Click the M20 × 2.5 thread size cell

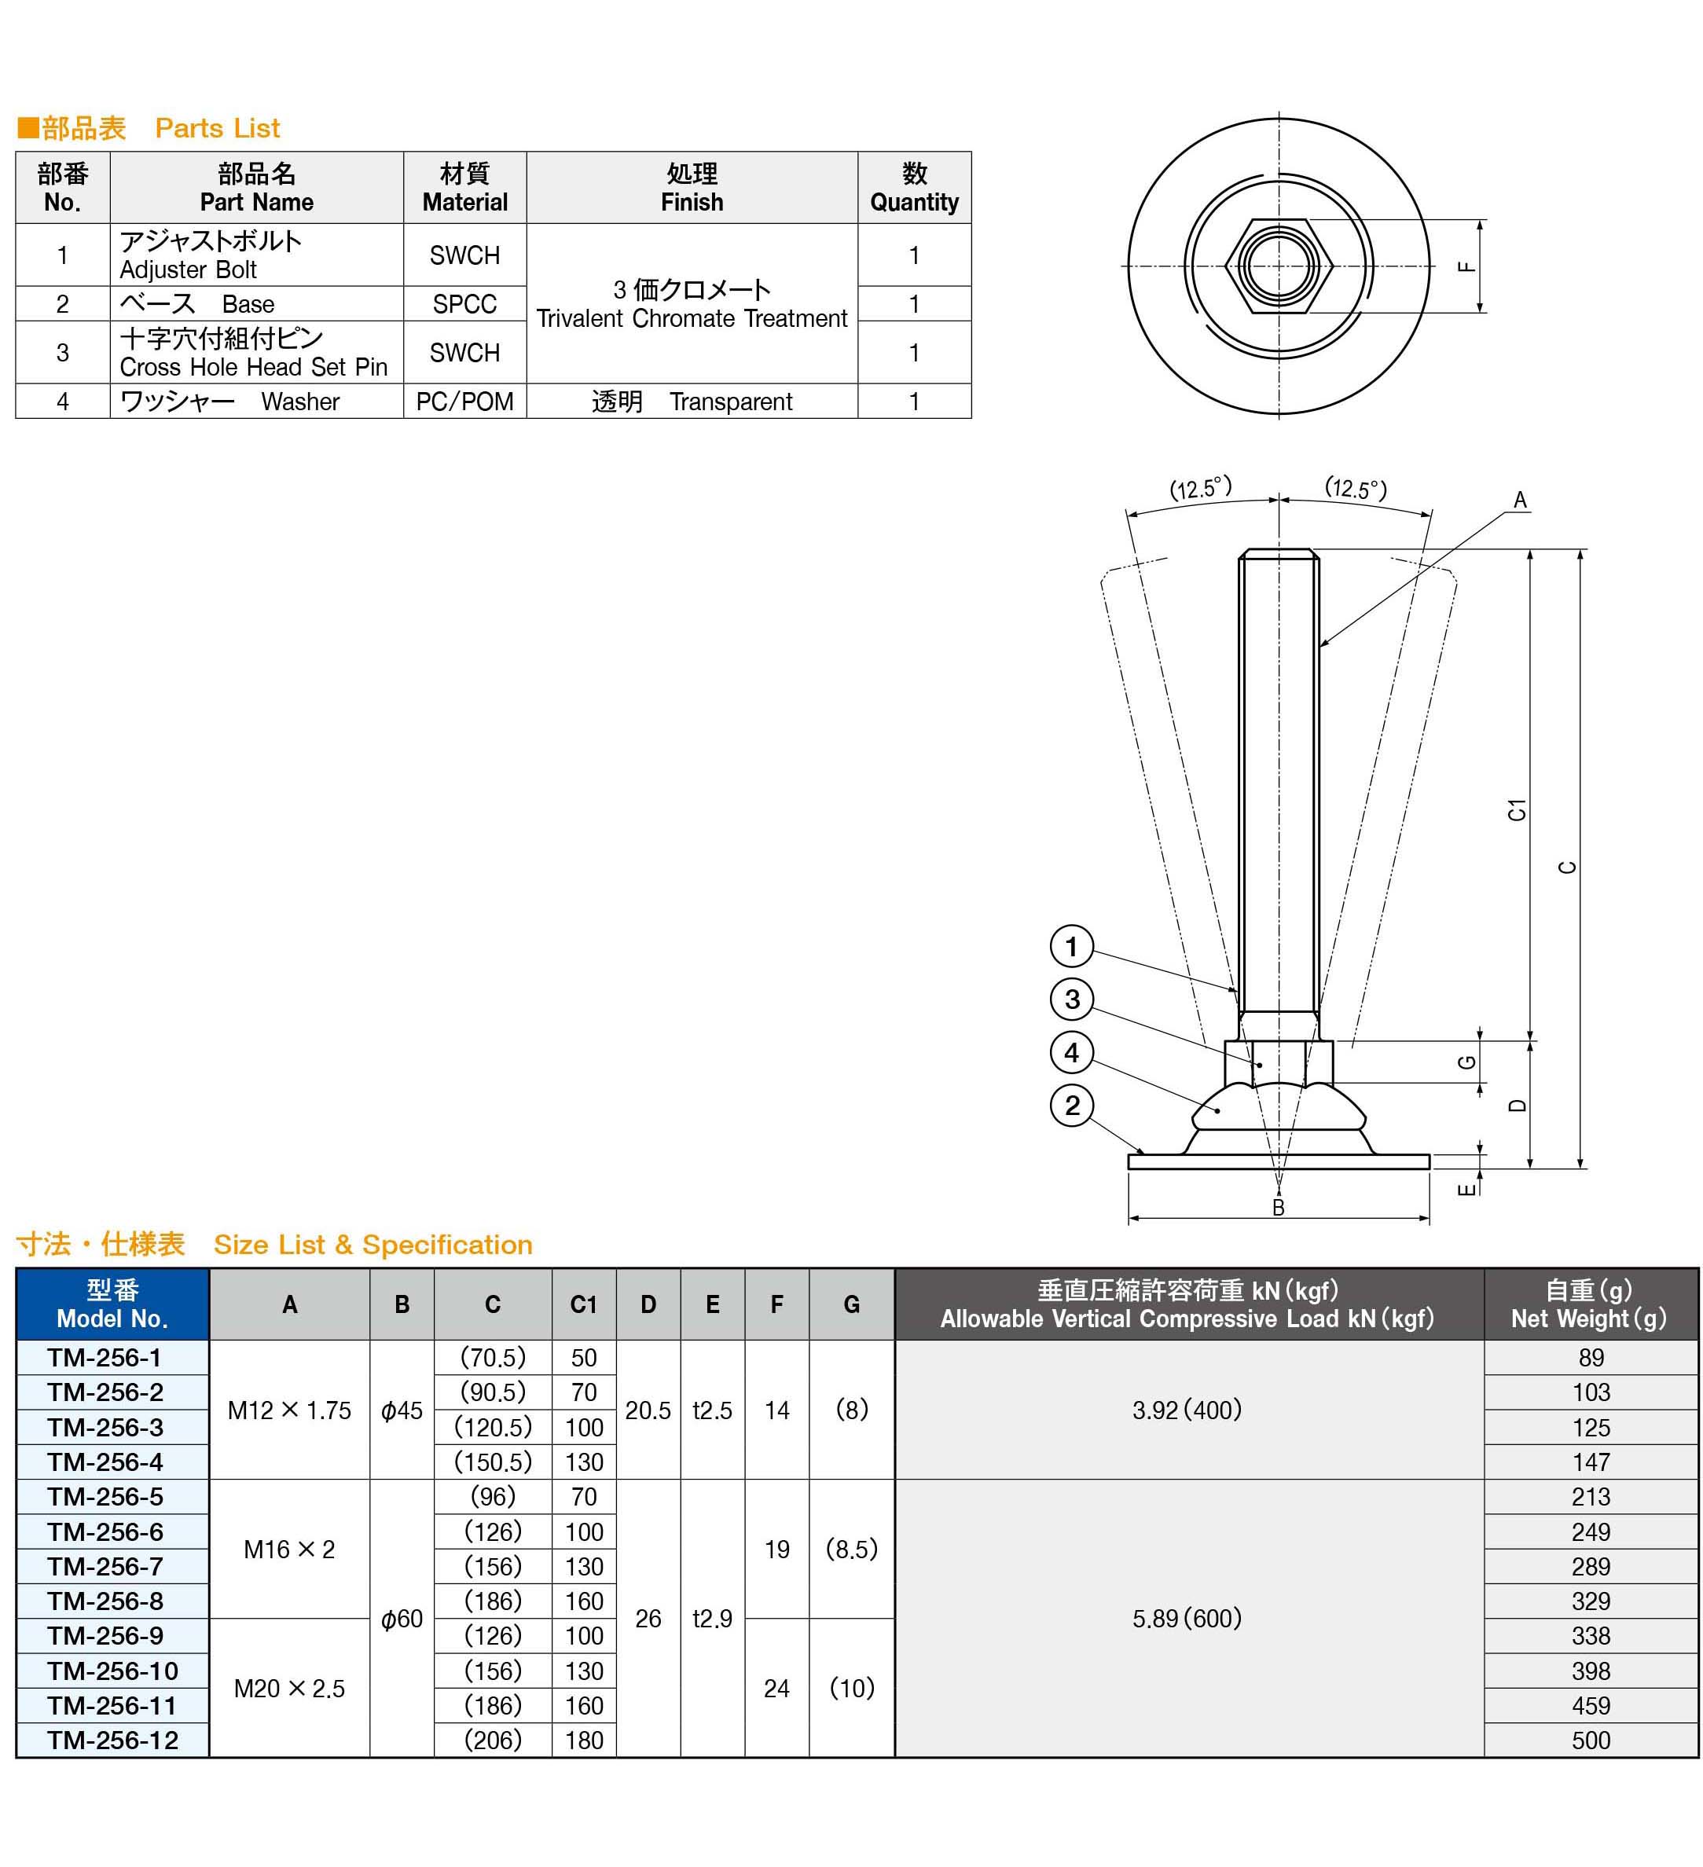(289, 1689)
